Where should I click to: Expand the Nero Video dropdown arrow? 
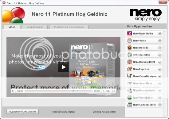point(160,41)
